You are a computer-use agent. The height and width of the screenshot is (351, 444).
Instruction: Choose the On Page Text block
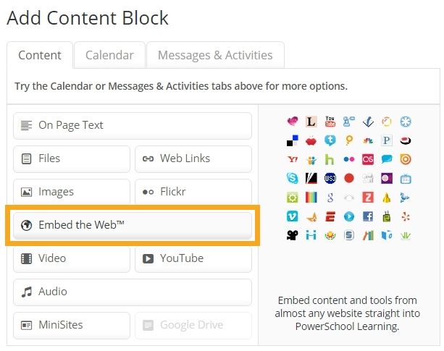pos(133,125)
